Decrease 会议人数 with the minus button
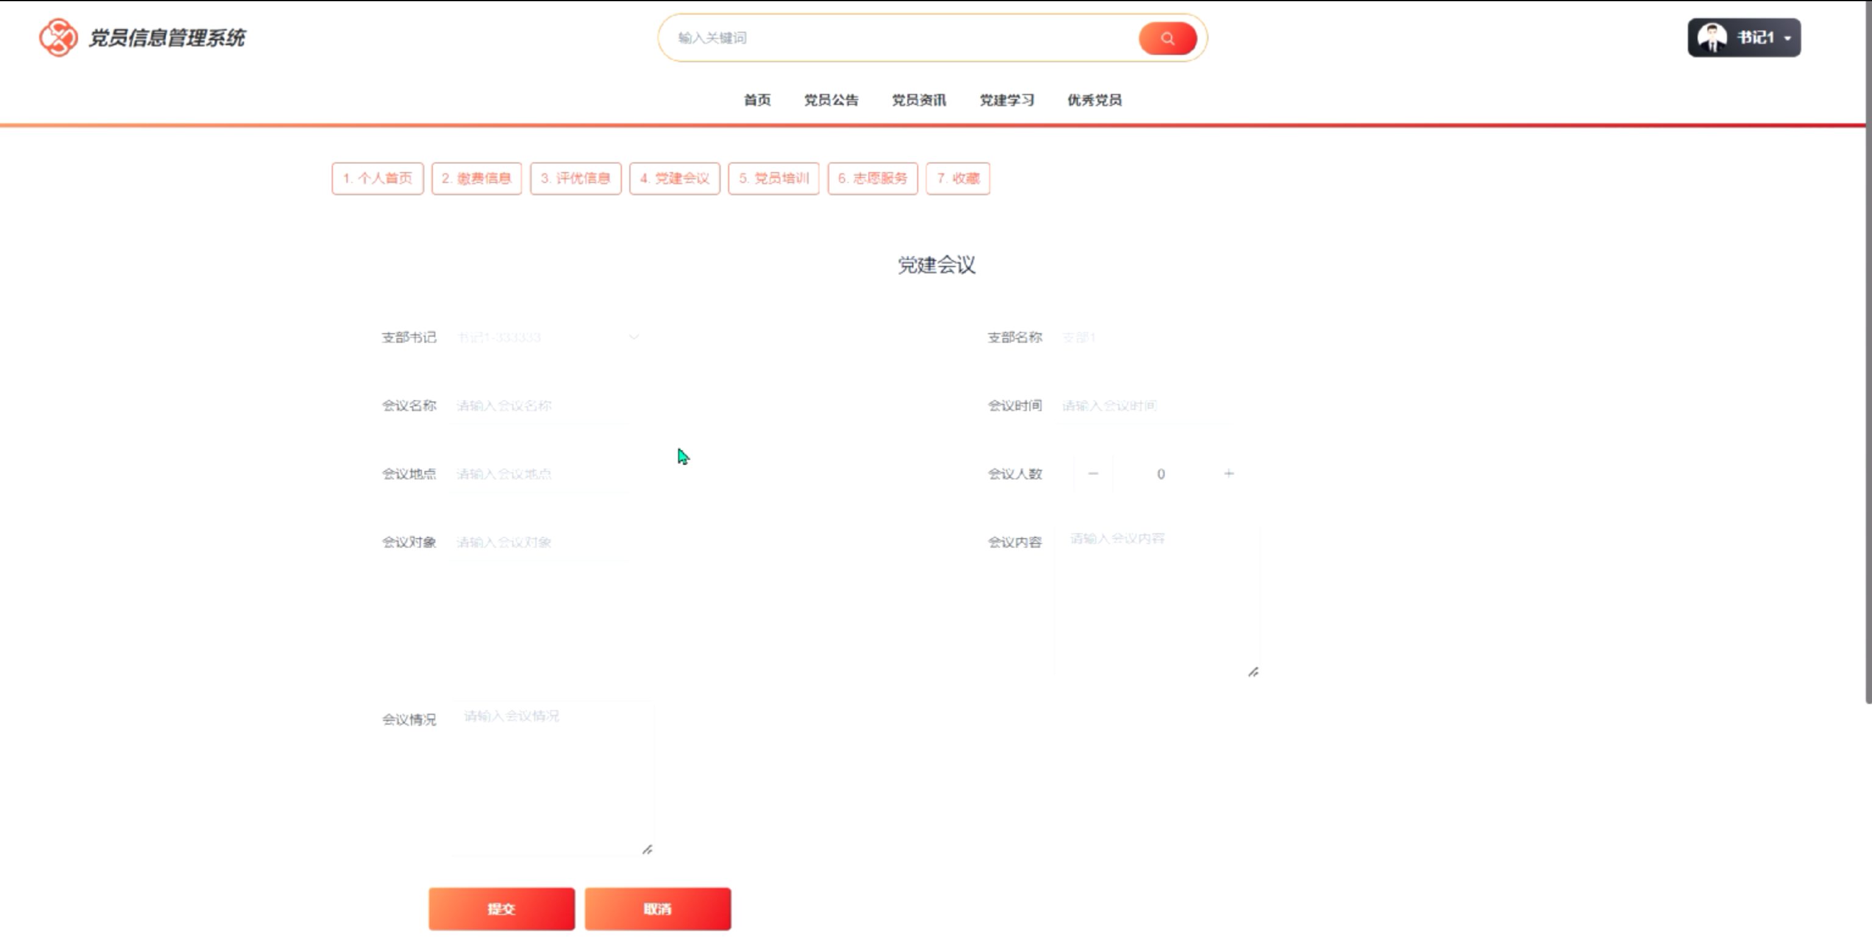1872x951 pixels. click(1093, 474)
